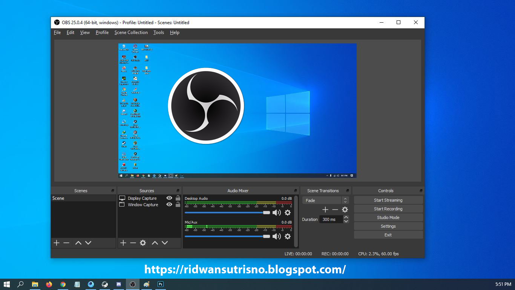Image resolution: width=515 pixels, height=290 pixels.
Task: Increase transition duration with up arrow
Action: 346,217
